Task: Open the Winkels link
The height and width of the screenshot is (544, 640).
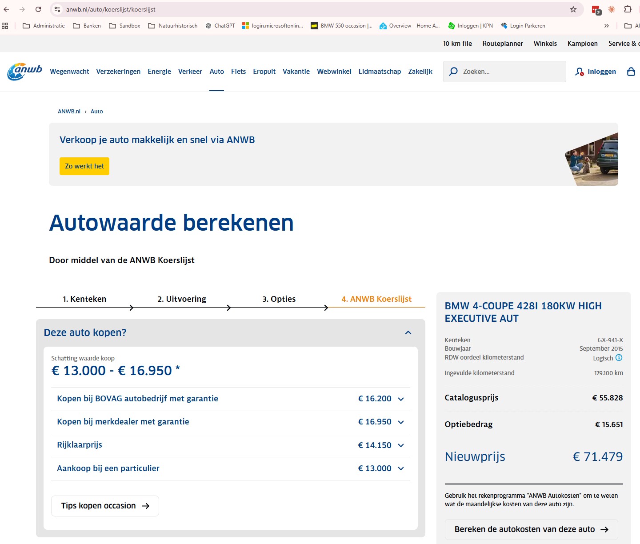Action: 545,44
